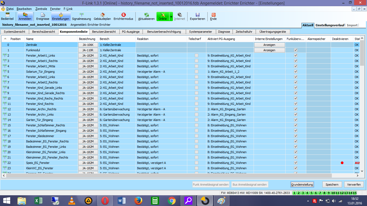This screenshot has height=206, width=367.
Task: Sort by Position column header arrow
Action: click(5, 39)
